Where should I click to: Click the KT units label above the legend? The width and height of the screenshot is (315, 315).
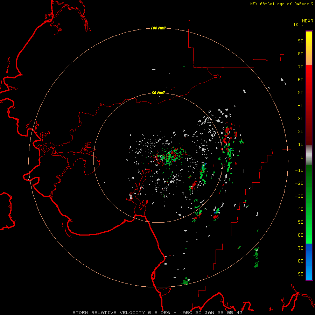pyautogui.click(x=299, y=24)
